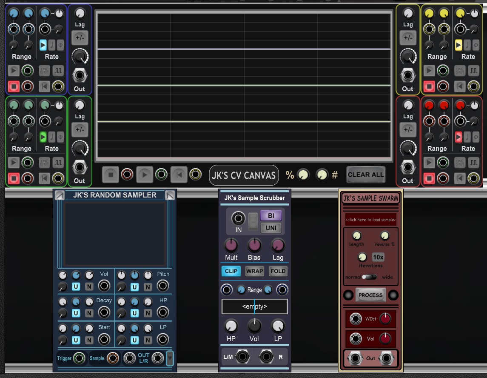Click the Random Sampler top-right corner icon
The image size is (487, 378).
point(170,195)
